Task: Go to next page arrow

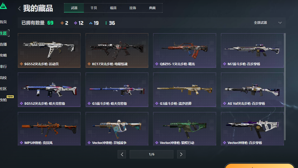Action: [x=181, y=154]
